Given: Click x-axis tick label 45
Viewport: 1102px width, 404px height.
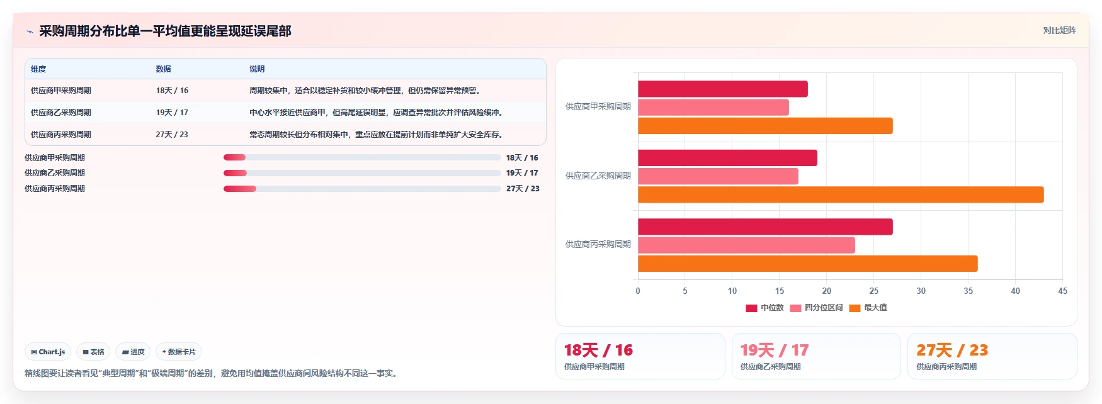Looking at the screenshot, I should coord(1062,291).
